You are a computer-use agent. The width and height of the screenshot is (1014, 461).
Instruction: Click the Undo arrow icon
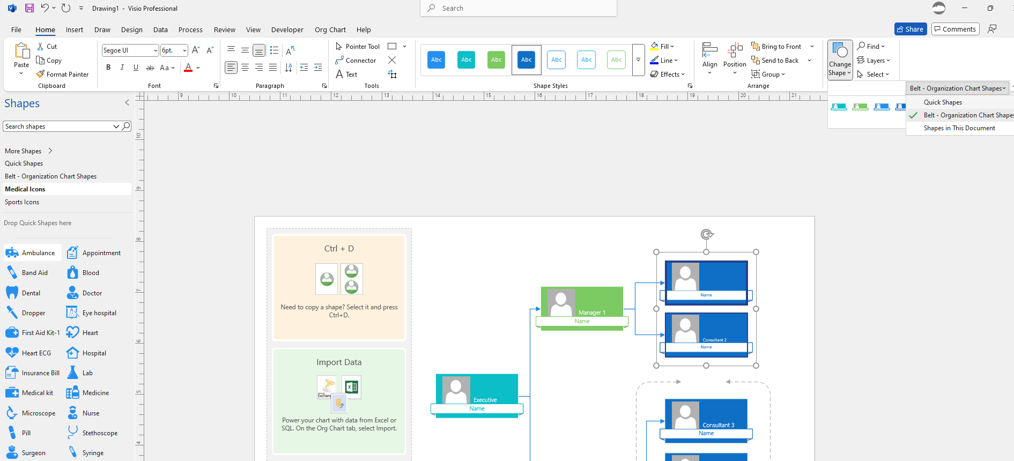[45, 8]
